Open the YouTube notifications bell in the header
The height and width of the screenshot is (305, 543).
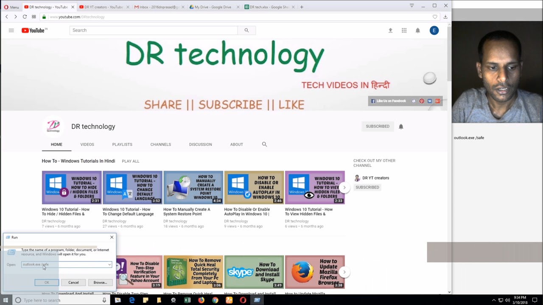[418, 30]
